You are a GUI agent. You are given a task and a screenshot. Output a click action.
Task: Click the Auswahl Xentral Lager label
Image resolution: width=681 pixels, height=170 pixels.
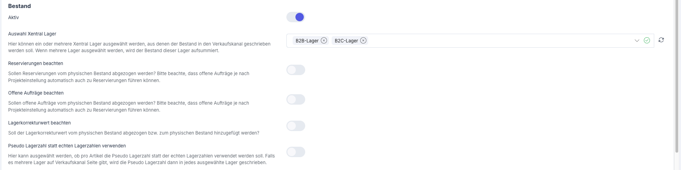click(x=32, y=34)
